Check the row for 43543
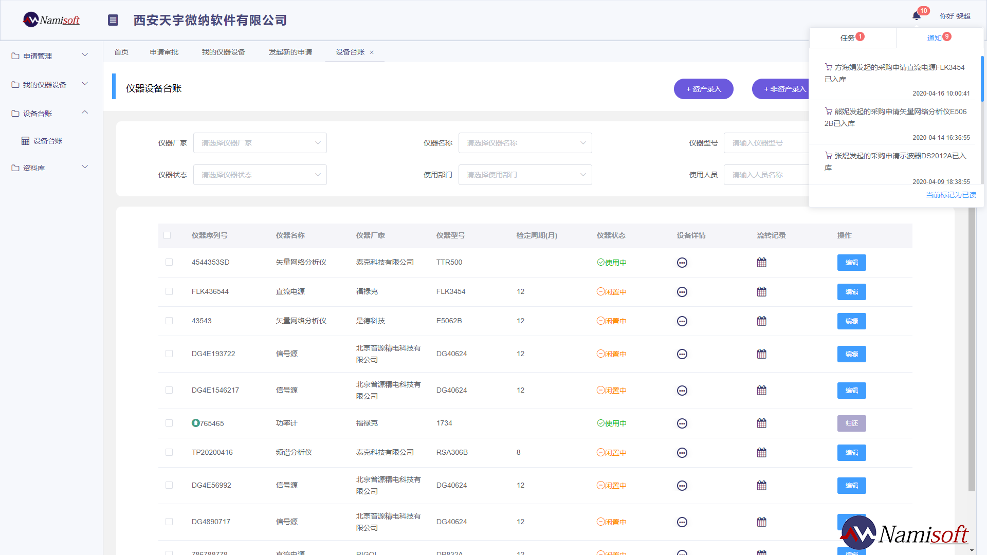Viewport: 987px width, 555px height. tap(169, 321)
